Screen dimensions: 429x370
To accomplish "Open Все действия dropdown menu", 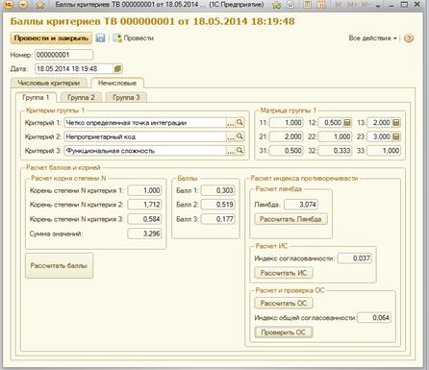I will (372, 38).
